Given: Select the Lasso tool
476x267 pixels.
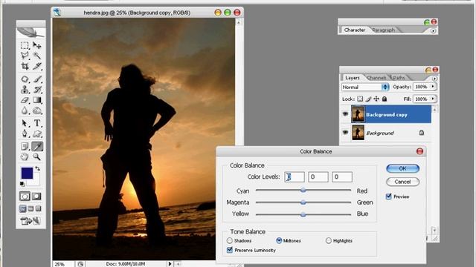Looking at the screenshot, I should point(25,56).
